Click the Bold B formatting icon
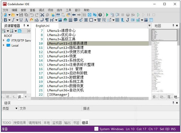Image resolution: width=181 pixels, height=133 pixels. click(5, 20)
